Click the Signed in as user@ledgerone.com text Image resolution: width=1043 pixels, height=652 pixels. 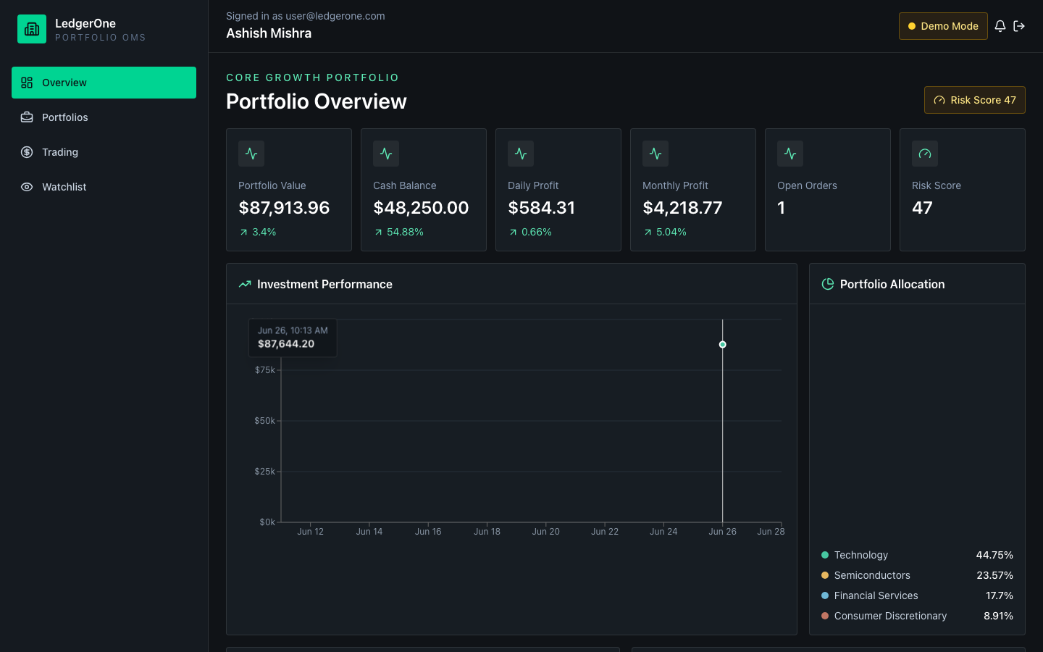[x=306, y=16]
